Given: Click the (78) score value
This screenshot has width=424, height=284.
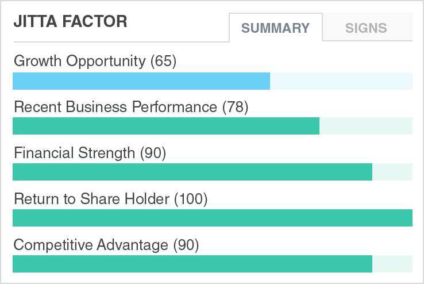Looking at the screenshot, I should click(x=235, y=107).
